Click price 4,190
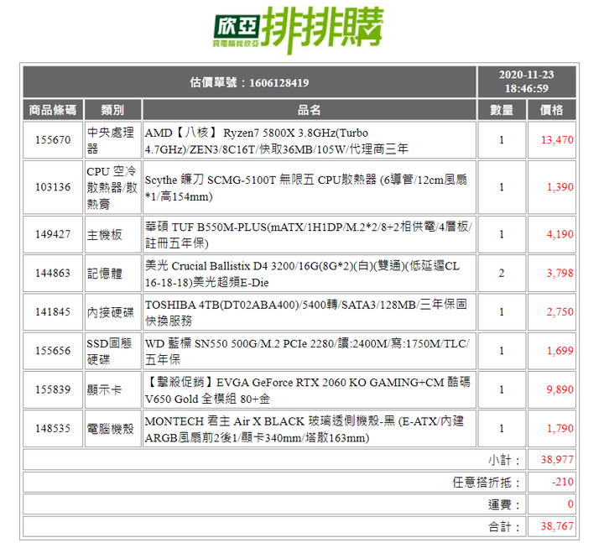604x543 pixels. click(x=560, y=234)
